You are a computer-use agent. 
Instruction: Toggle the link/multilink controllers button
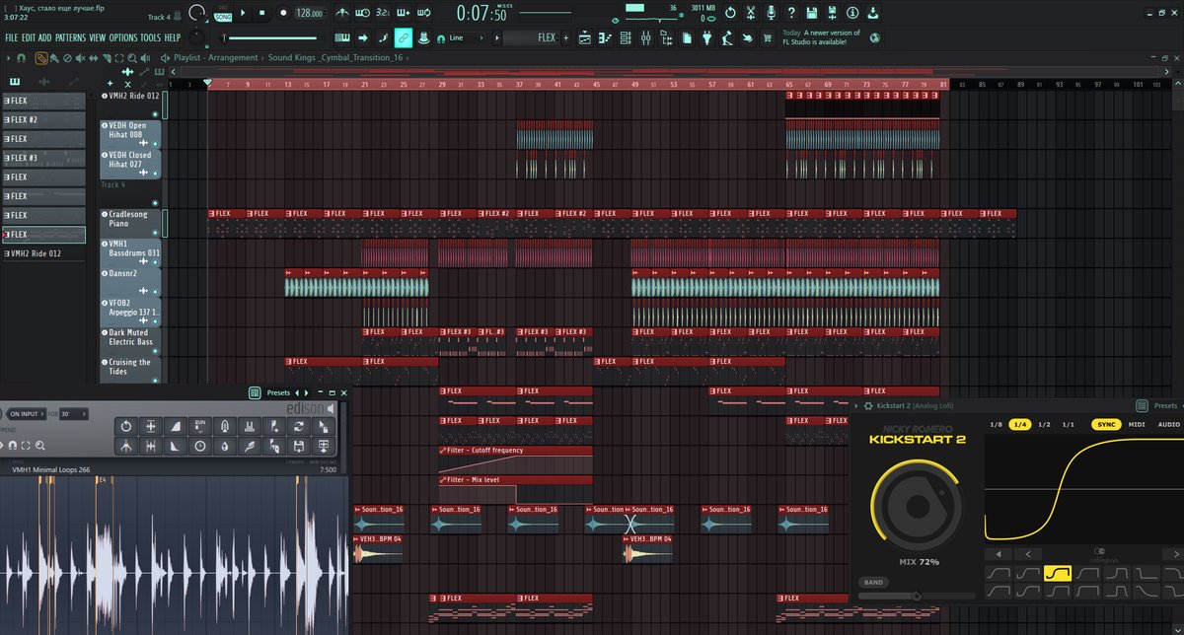(x=403, y=38)
